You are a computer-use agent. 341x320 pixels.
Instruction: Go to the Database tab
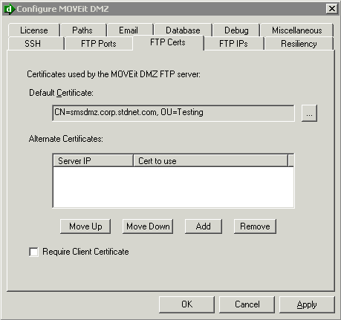183,30
